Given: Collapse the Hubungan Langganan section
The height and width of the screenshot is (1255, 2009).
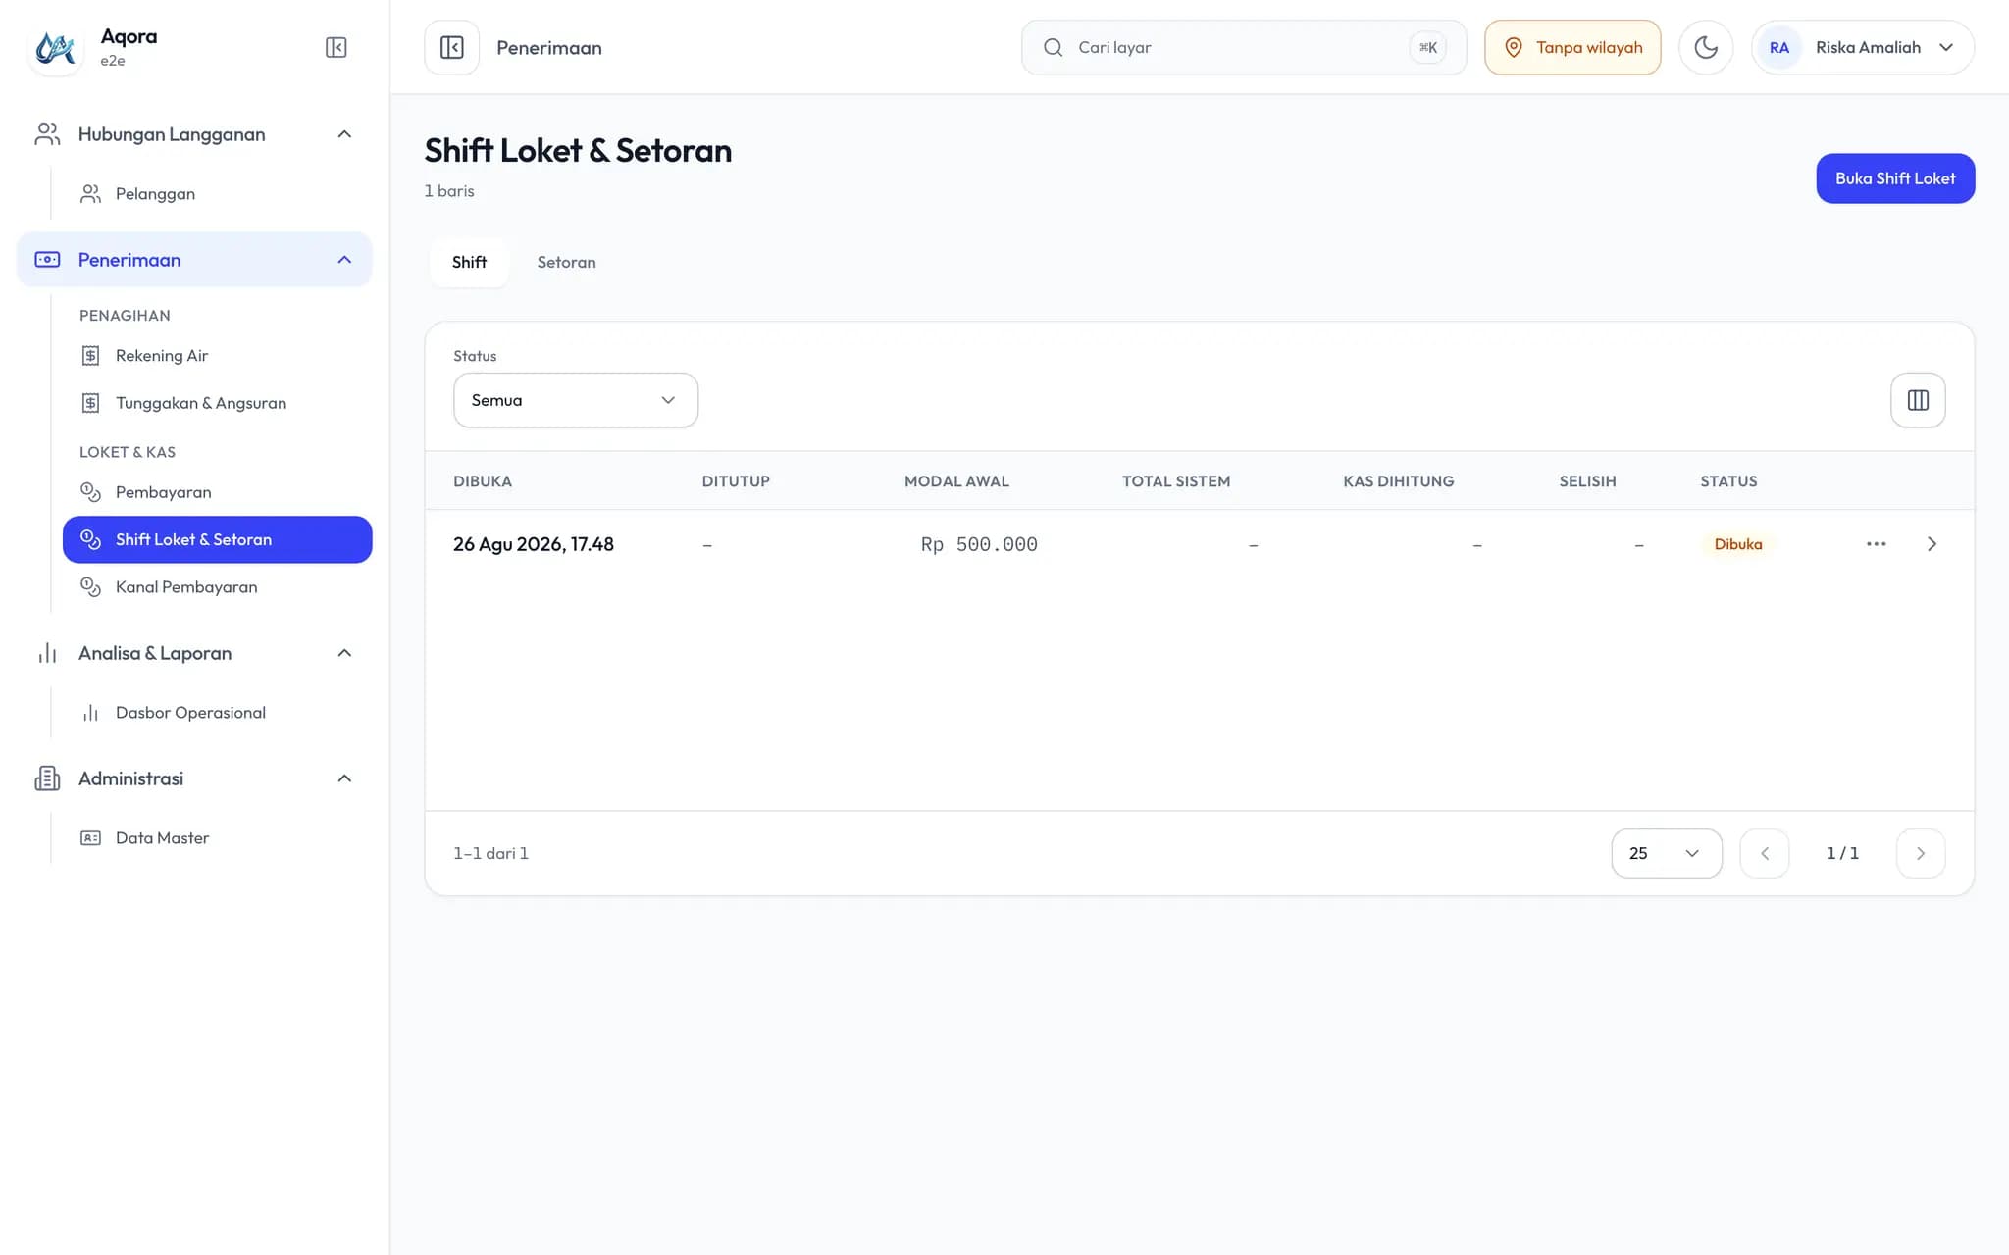Looking at the screenshot, I should 194,134.
